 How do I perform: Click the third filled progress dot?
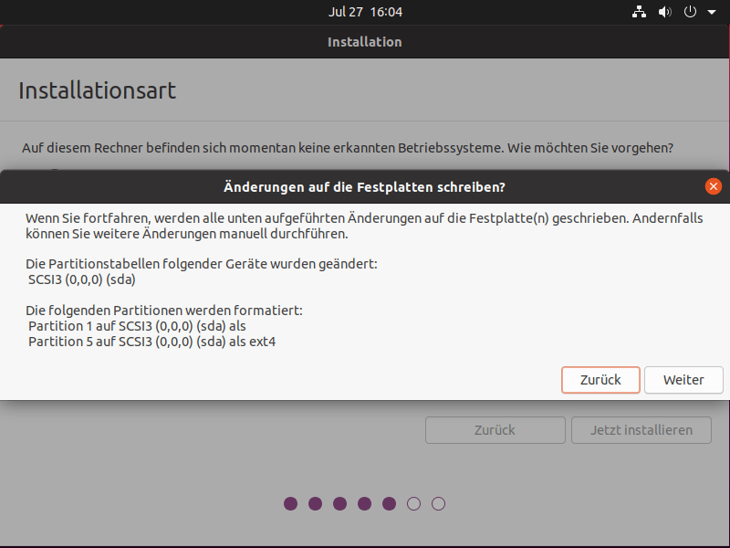pos(340,503)
